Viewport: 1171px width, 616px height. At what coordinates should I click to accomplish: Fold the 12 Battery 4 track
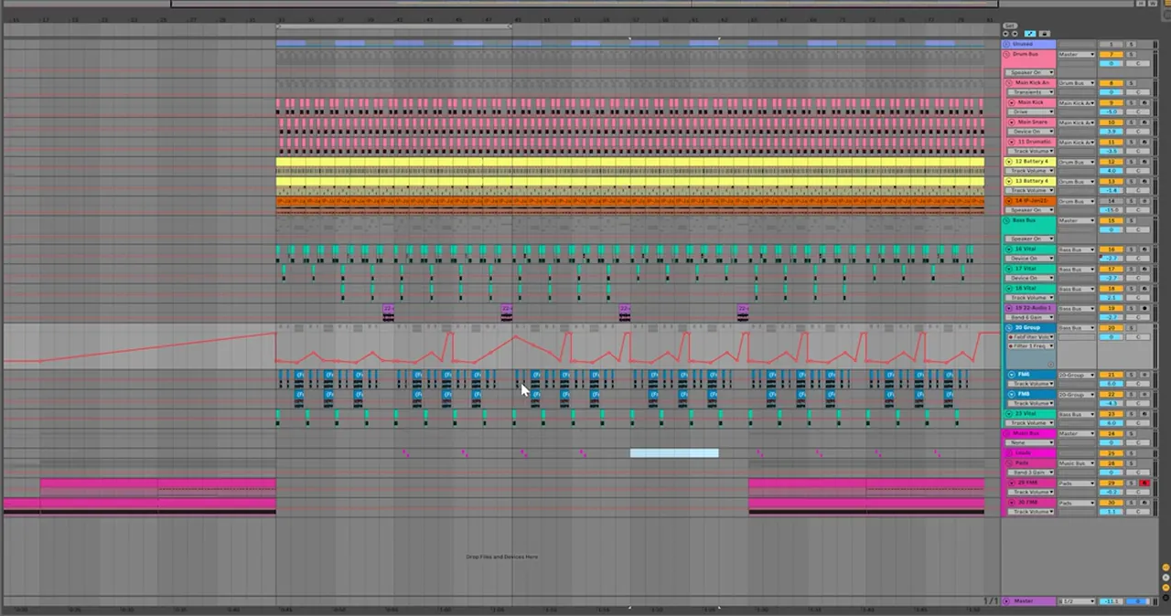pos(1009,162)
